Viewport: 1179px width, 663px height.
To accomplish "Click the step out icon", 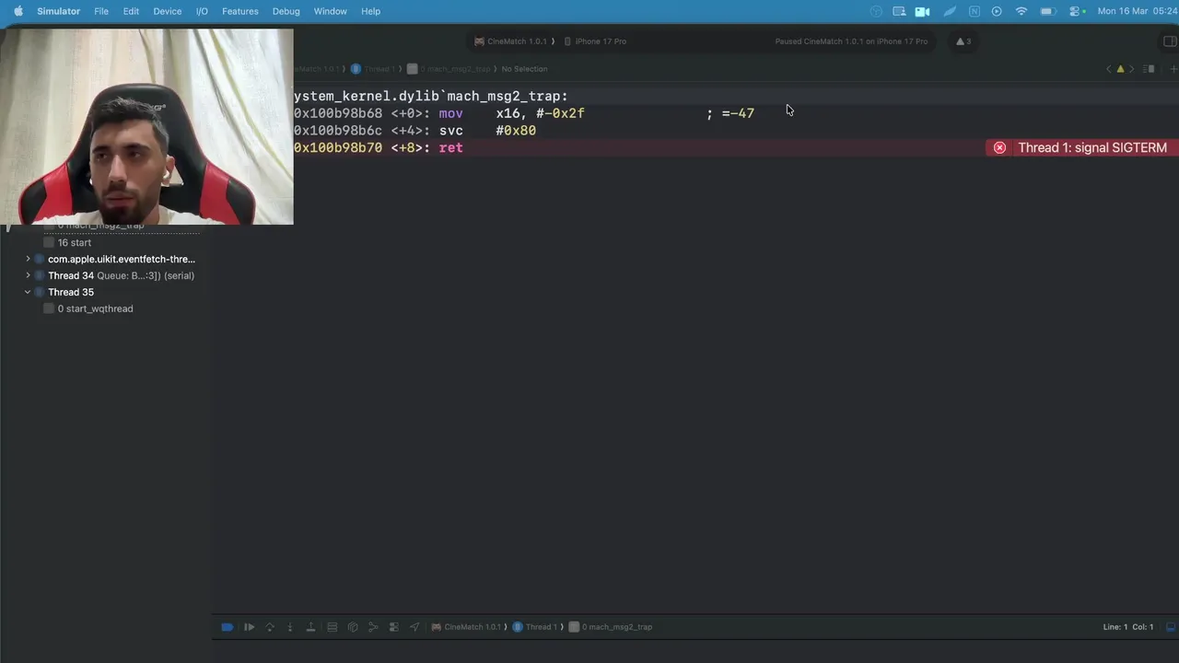I will click(310, 627).
